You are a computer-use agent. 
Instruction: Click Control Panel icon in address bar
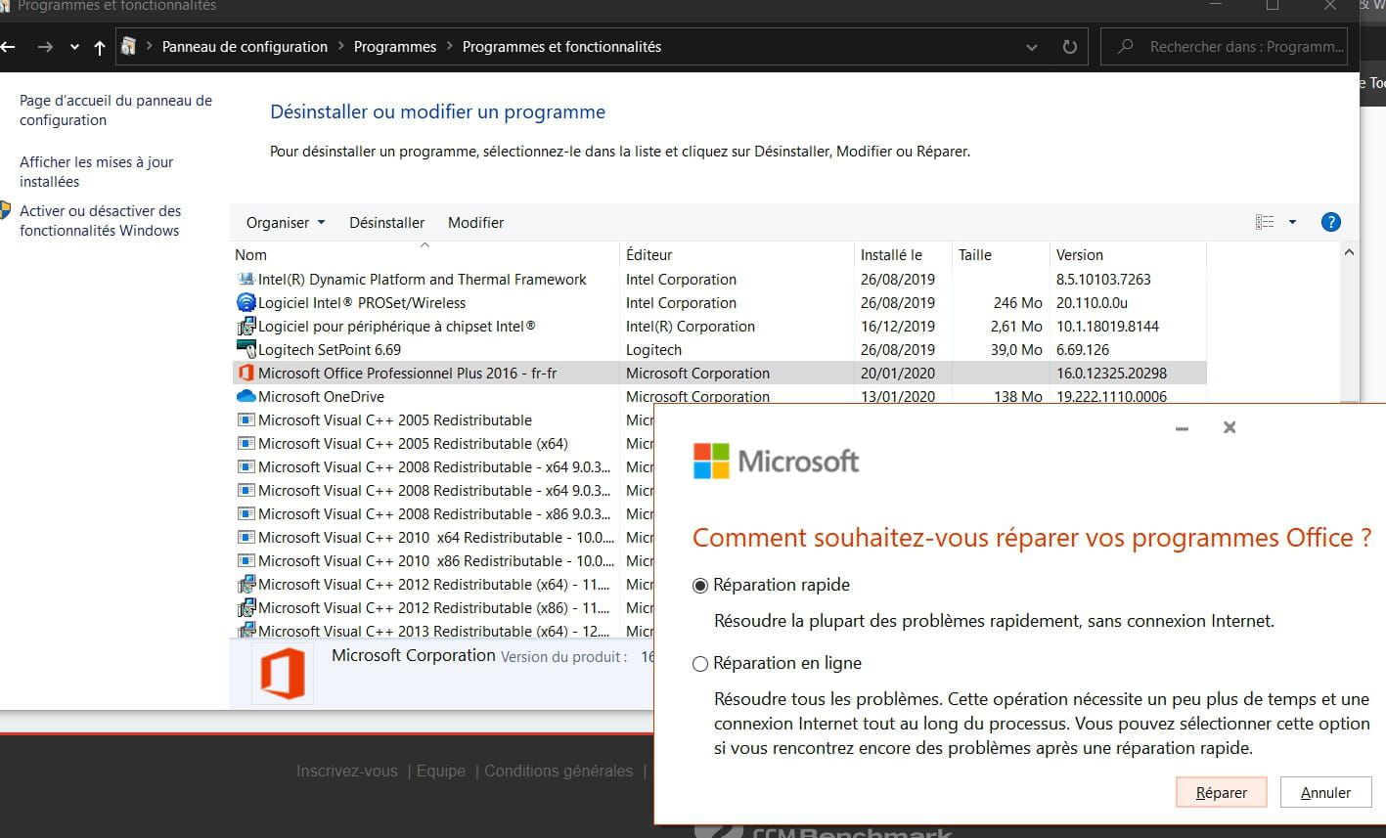click(x=128, y=46)
